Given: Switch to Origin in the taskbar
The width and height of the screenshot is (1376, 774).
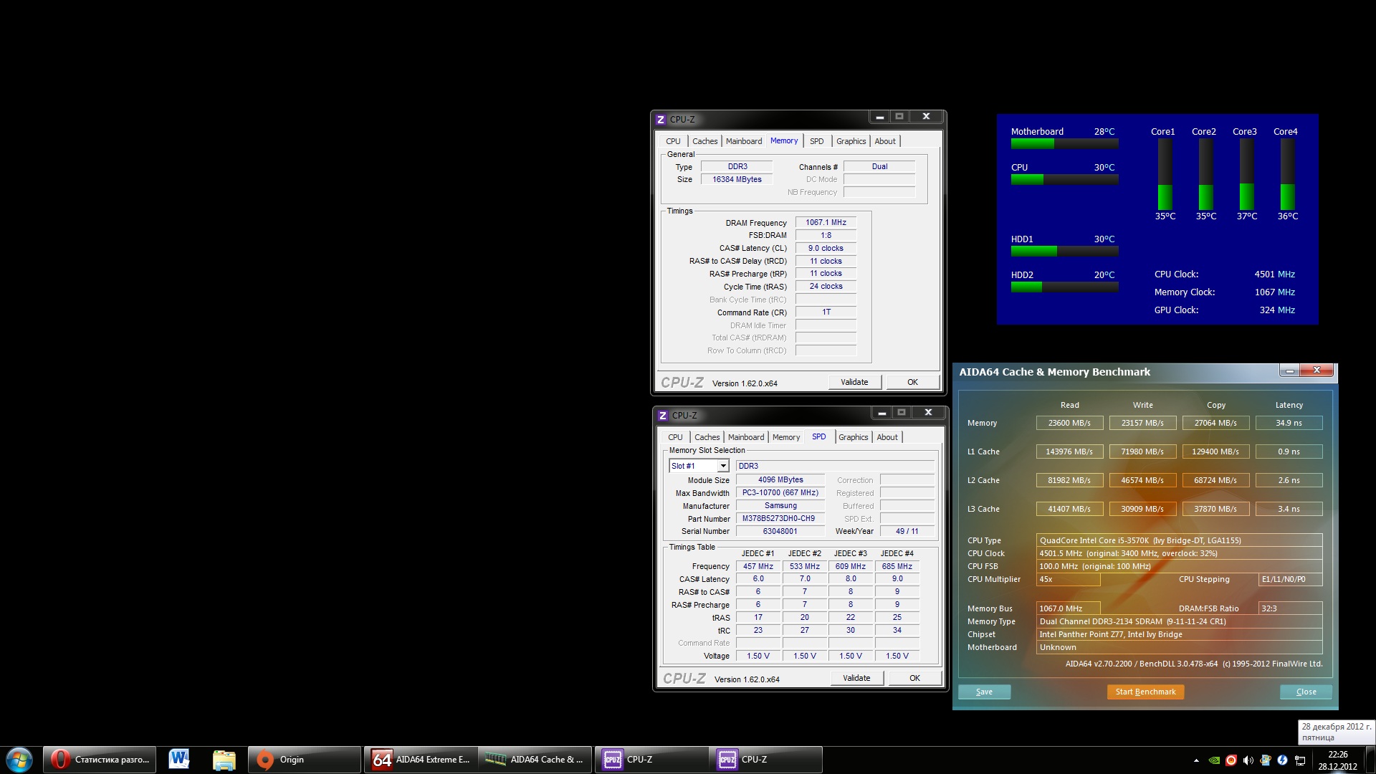Looking at the screenshot, I should [305, 760].
